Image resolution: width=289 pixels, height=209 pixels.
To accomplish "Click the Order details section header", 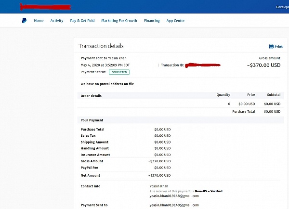I will pos(91,95).
